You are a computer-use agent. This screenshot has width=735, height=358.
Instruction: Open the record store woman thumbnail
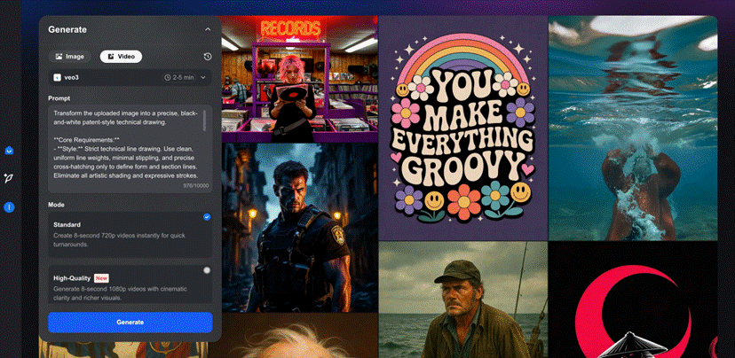[299, 80]
